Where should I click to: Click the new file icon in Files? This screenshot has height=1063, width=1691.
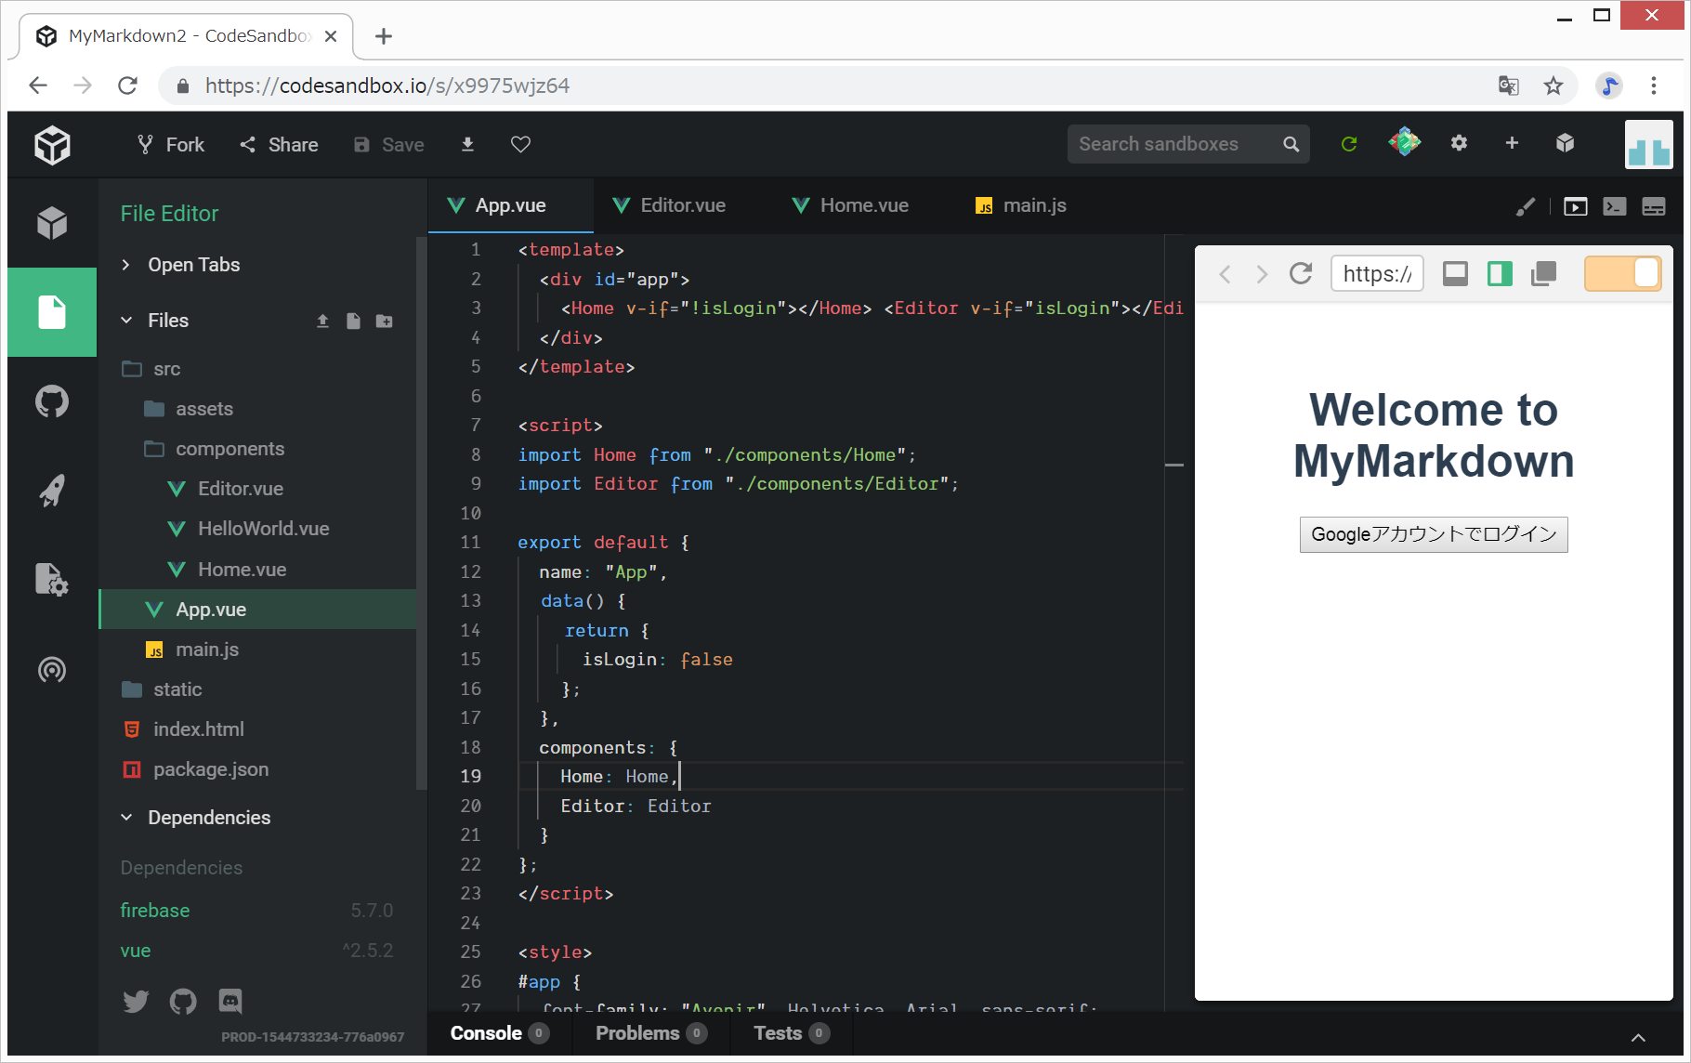pos(353,321)
